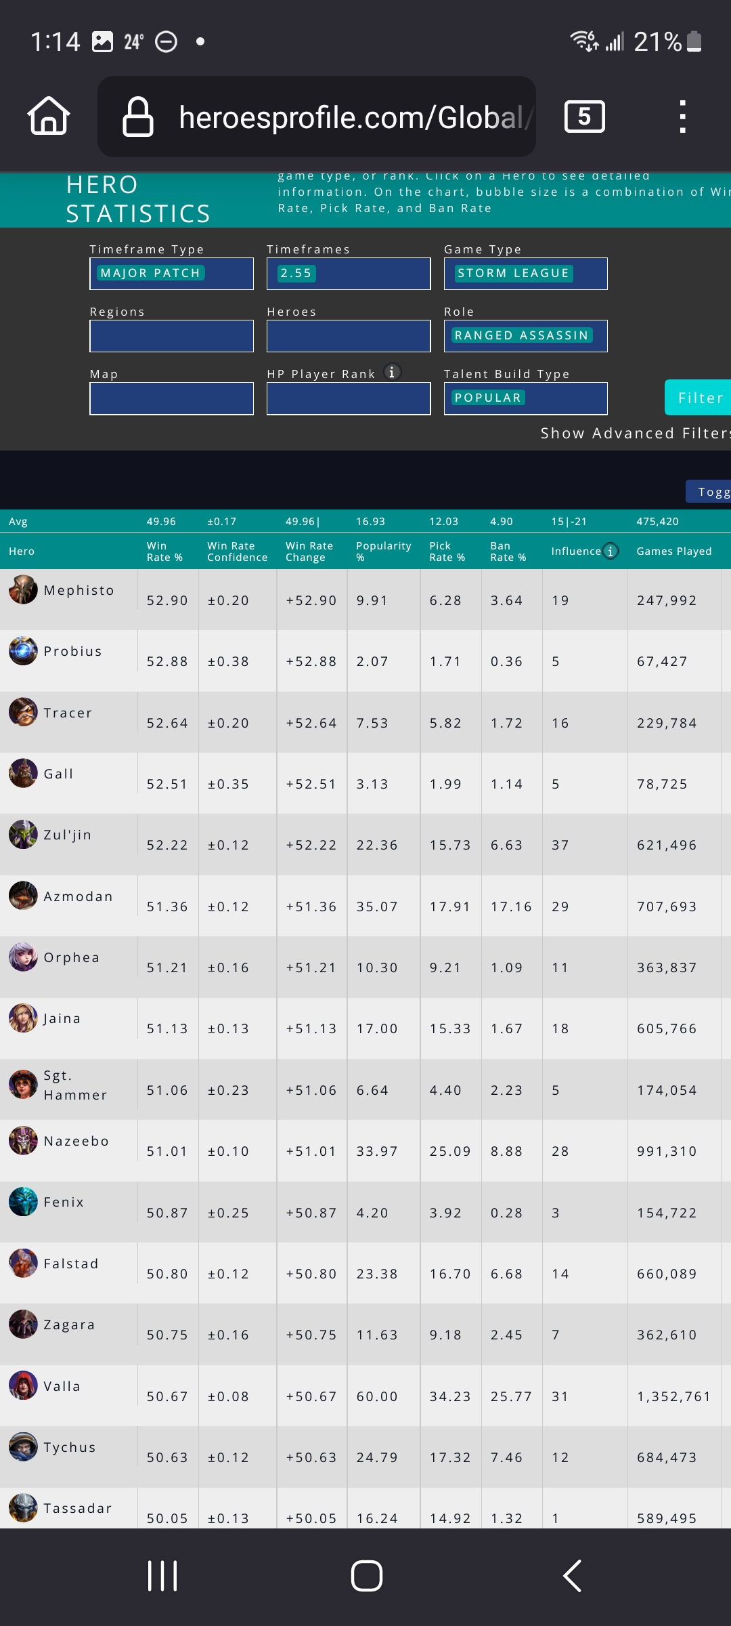Click the Fenix hero portrait
Screen dimensions: 731x1626
click(23, 1201)
